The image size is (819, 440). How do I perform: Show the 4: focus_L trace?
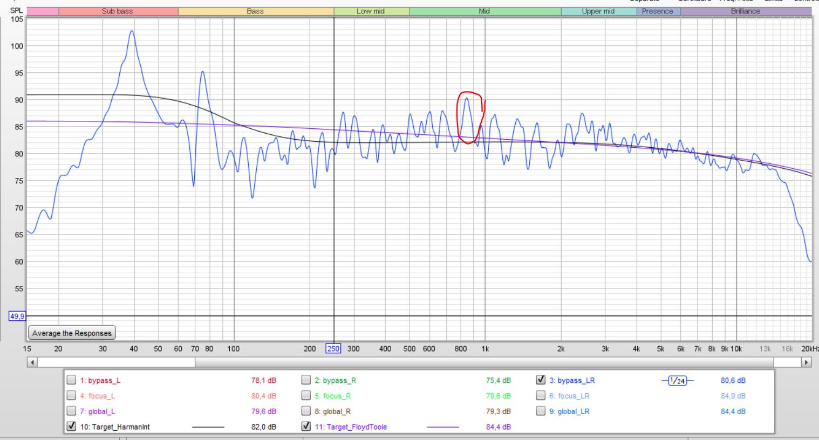[71, 396]
